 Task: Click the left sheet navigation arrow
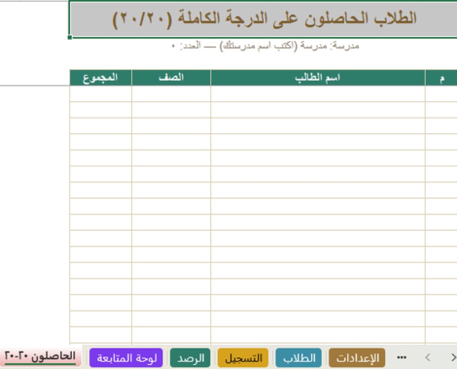coord(428,357)
